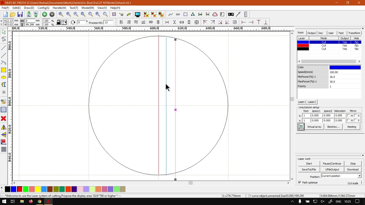365x205 pixels.
Task: Click the rotate icon beside the angle field
Action: [73, 22]
